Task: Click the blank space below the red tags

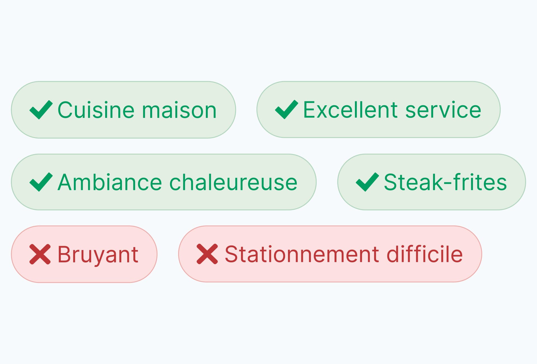Action: (268, 322)
